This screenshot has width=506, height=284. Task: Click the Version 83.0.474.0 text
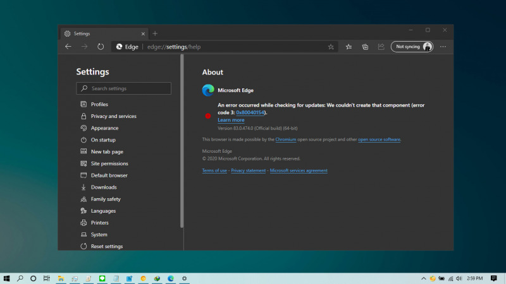(257, 128)
